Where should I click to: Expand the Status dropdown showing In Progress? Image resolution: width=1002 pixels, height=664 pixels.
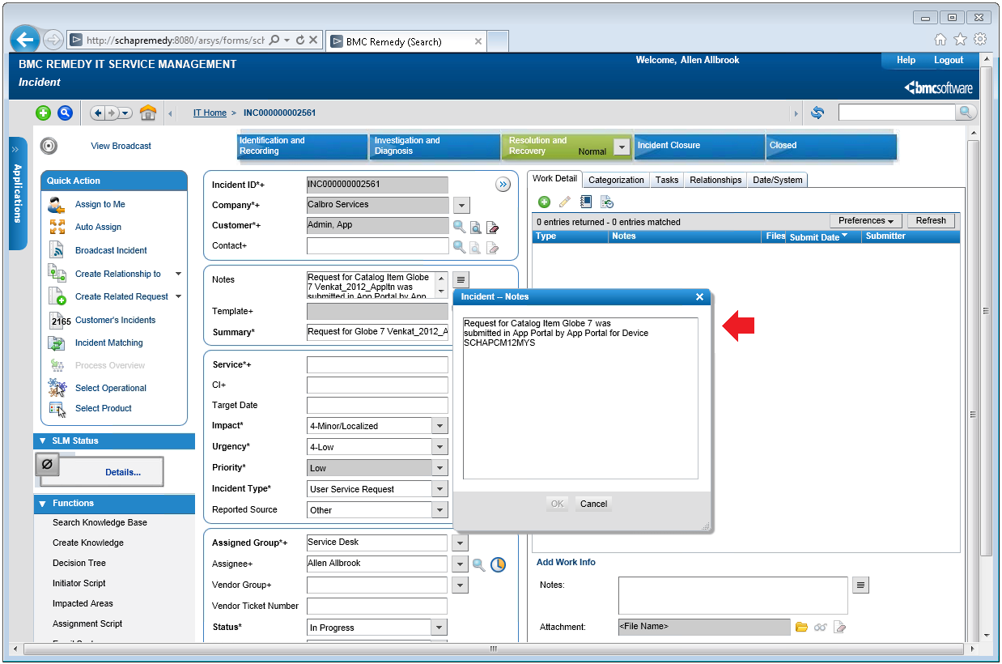pos(439,627)
